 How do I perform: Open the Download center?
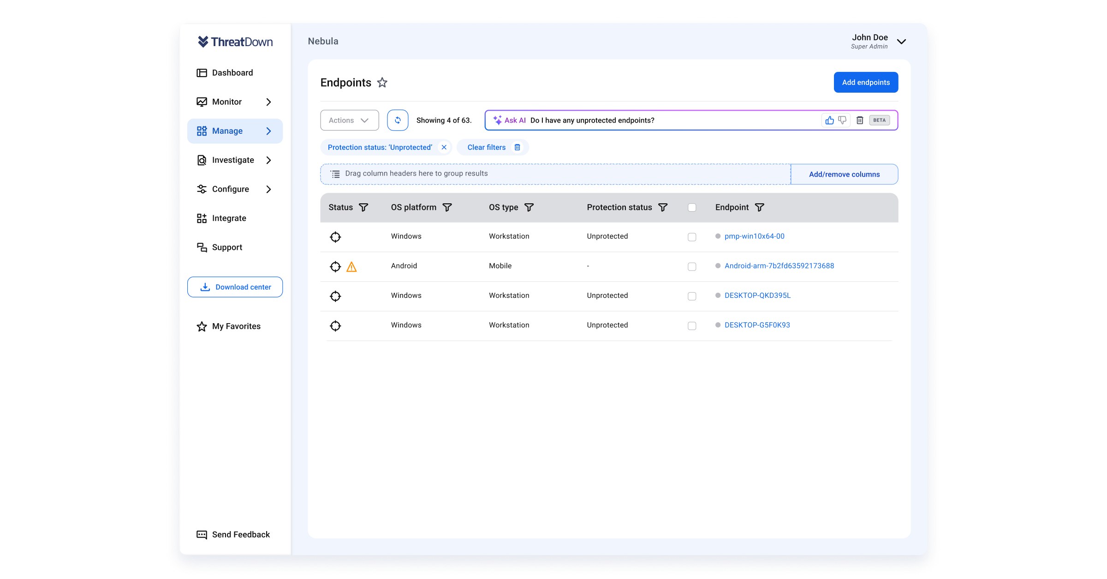click(x=235, y=287)
